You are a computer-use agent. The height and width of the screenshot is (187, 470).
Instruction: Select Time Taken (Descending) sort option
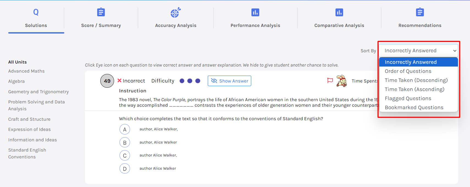pos(416,80)
